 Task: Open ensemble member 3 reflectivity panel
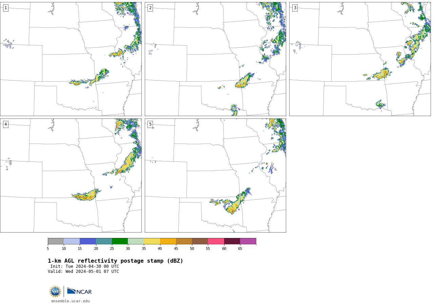360,59
